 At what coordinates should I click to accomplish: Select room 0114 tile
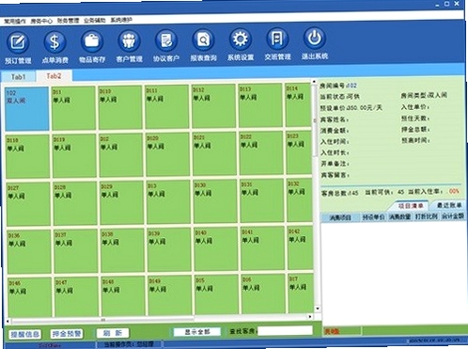(x=298, y=104)
